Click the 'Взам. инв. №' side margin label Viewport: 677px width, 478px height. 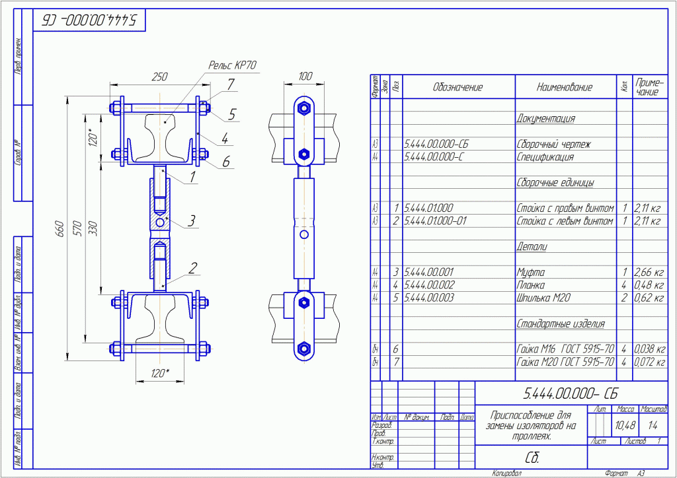18,353
